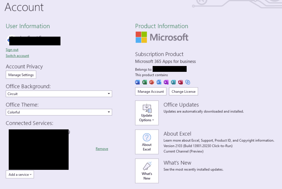
Task: Expand the Office Theme dropdown
Action: pyautogui.click(x=59, y=112)
